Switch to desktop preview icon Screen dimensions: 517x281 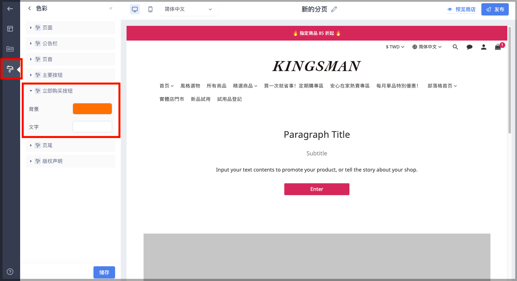pos(135,9)
